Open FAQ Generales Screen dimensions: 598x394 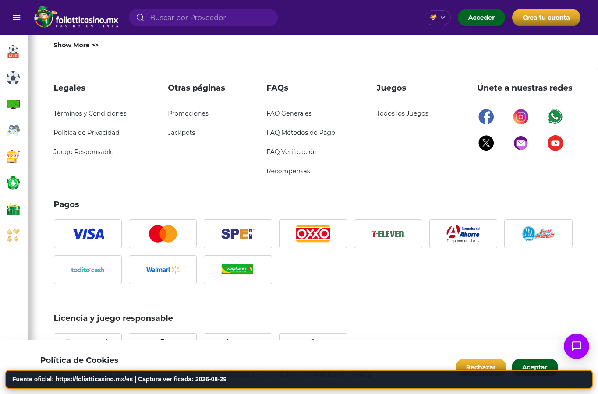(x=289, y=113)
